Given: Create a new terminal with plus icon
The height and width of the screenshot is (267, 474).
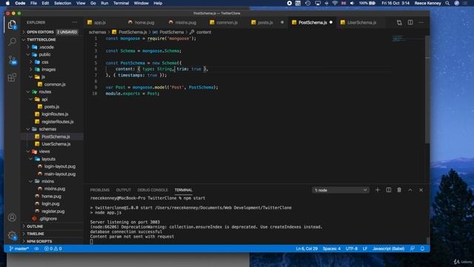Looking at the screenshot, I should tap(377, 190).
